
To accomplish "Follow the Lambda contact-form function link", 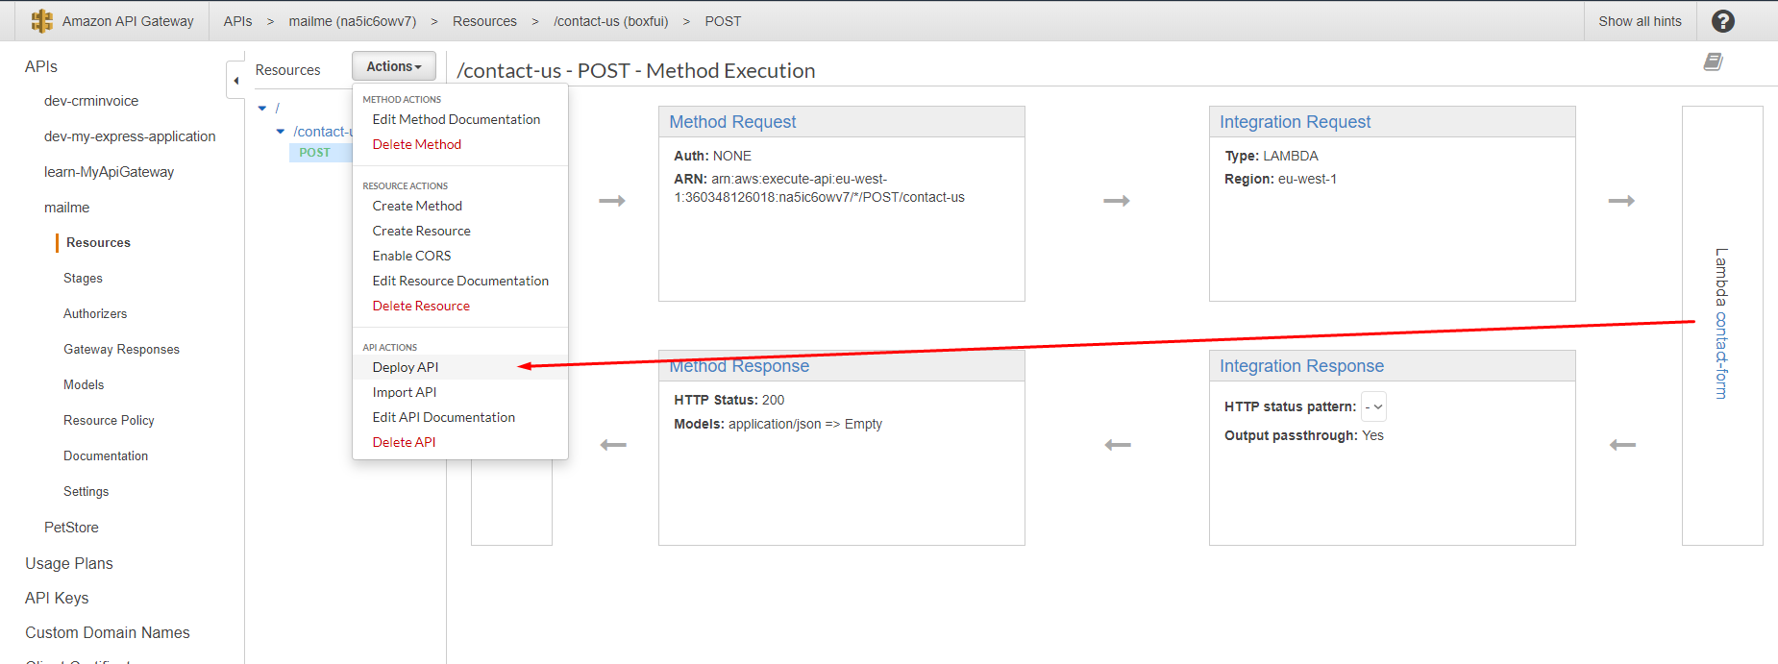I will coord(1721,355).
